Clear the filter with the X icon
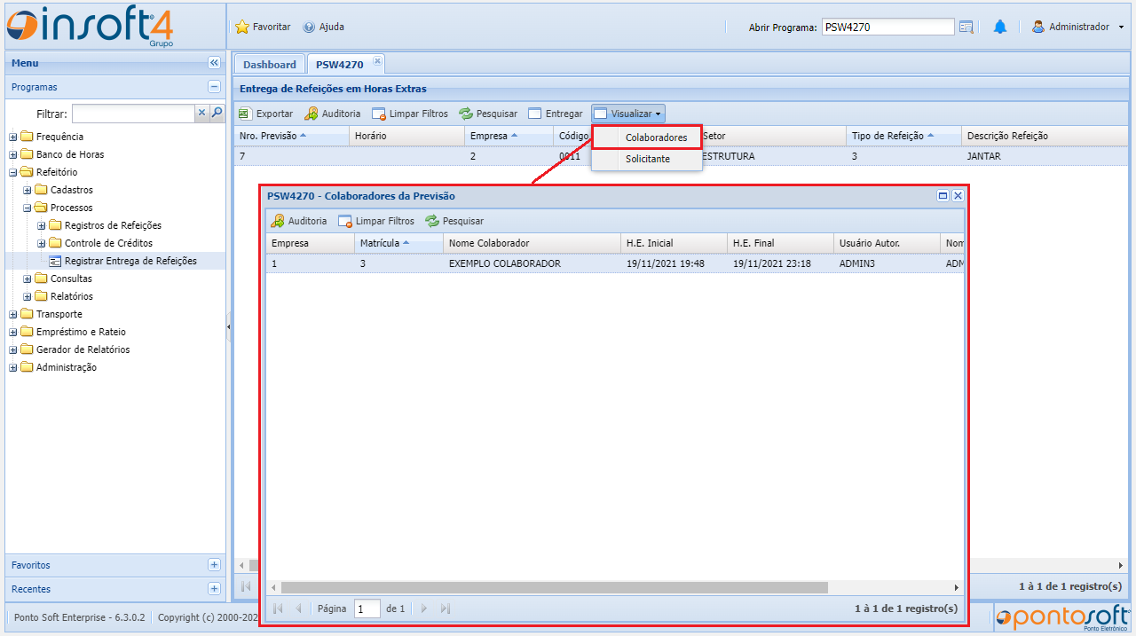Screen dimensions: 1136x636 point(201,113)
